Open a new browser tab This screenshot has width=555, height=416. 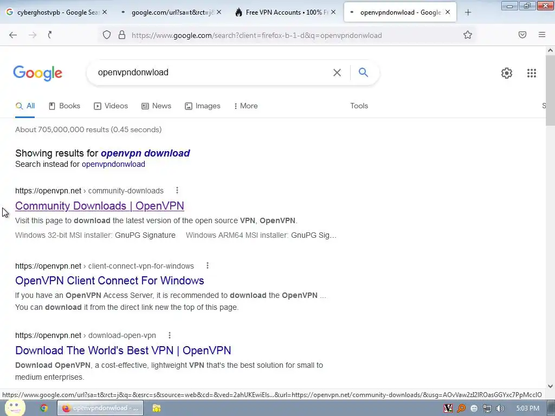(468, 12)
